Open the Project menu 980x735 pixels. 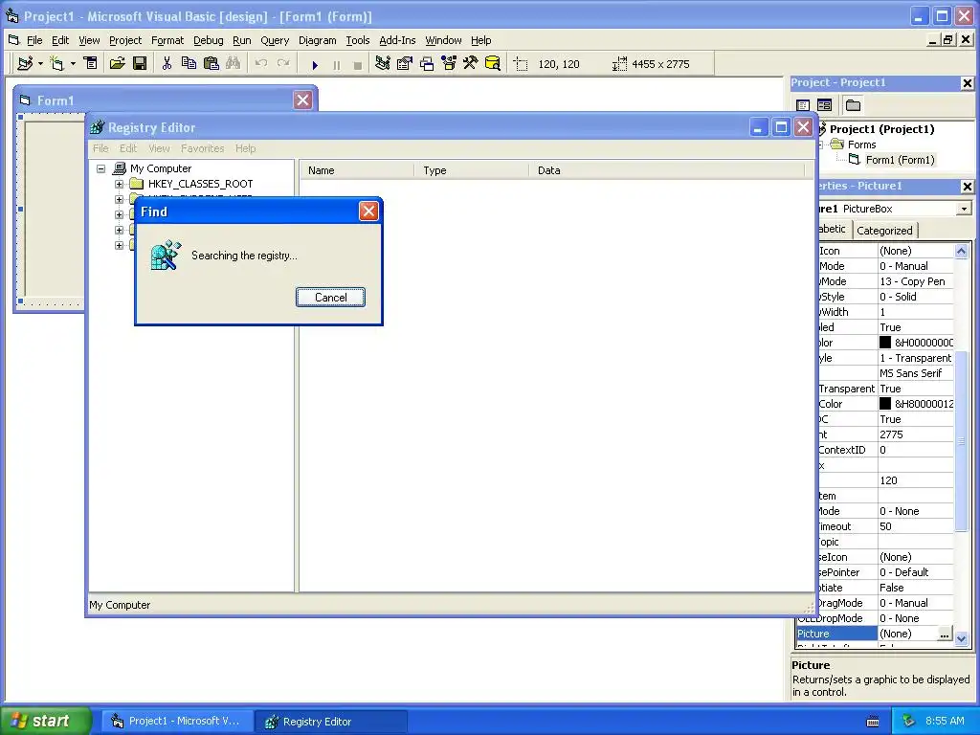125,40
